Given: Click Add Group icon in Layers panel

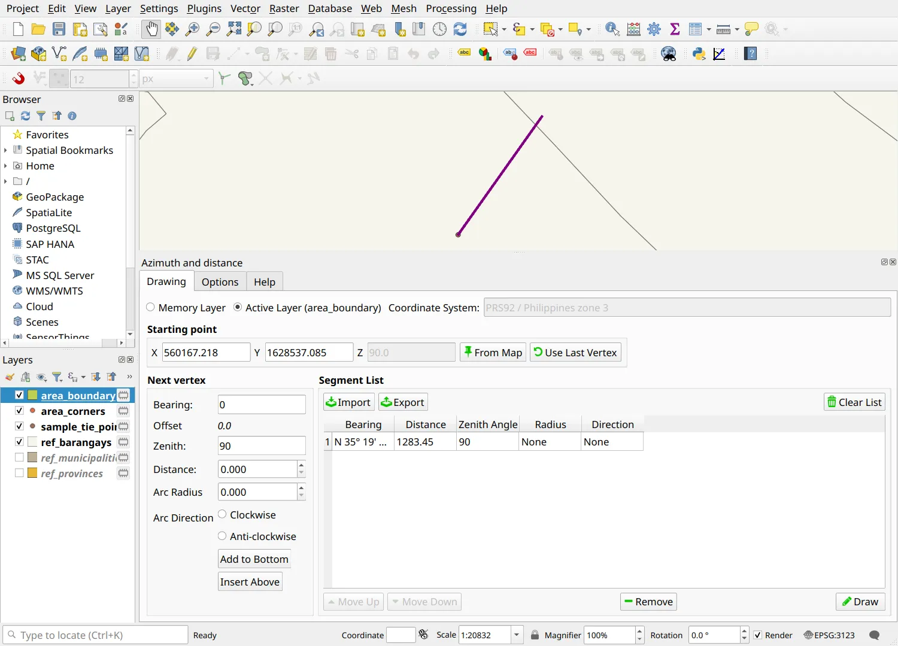Looking at the screenshot, I should (25, 377).
